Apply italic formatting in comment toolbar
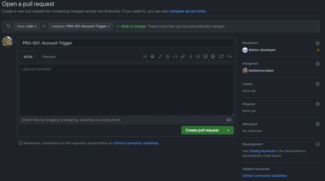This screenshot has height=181, width=325. [160, 57]
